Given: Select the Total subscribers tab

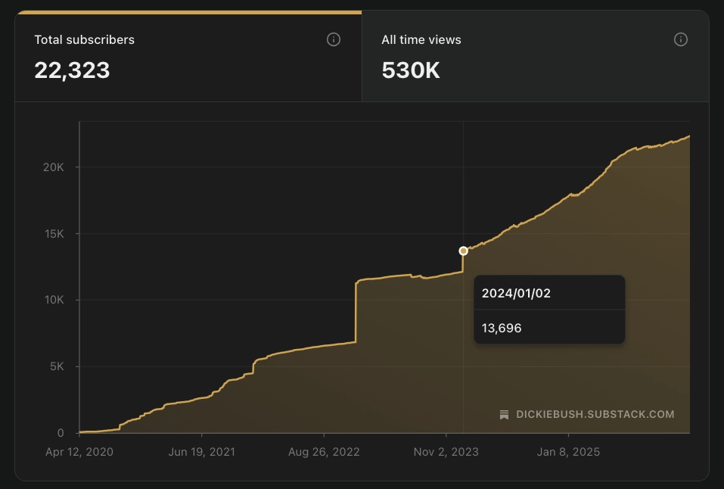Looking at the screenshot, I should tap(188, 56).
